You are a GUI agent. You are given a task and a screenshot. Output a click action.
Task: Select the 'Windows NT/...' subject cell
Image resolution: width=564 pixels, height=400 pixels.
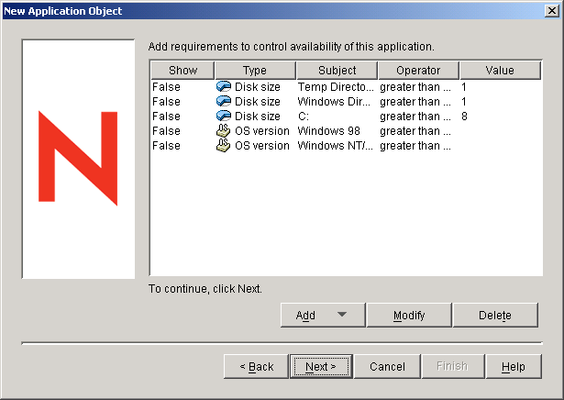(335, 146)
